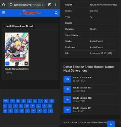
Task: Click the Boruto: Naruto Next Generation breadcrumb
Action: click(94, 122)
